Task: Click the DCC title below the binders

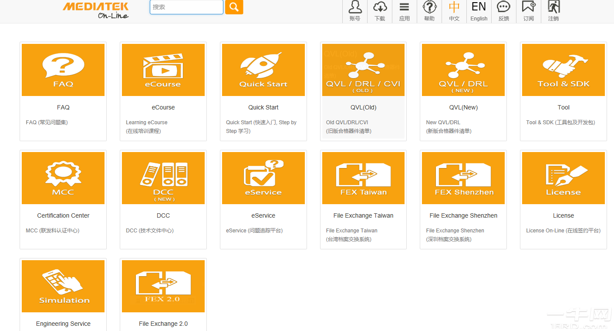Action: 163,215
